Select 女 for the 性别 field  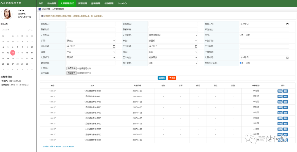[247, 35]
